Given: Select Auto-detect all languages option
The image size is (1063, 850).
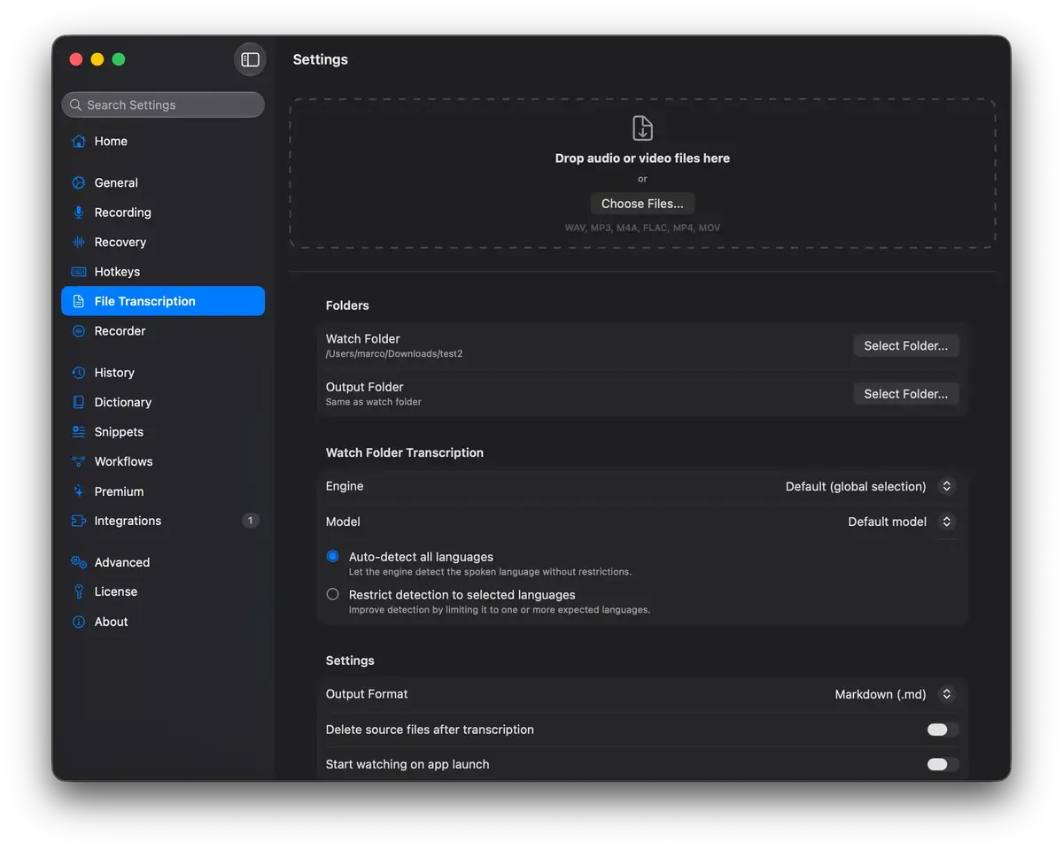Looking at the screenshot, I should pos(333,557).
